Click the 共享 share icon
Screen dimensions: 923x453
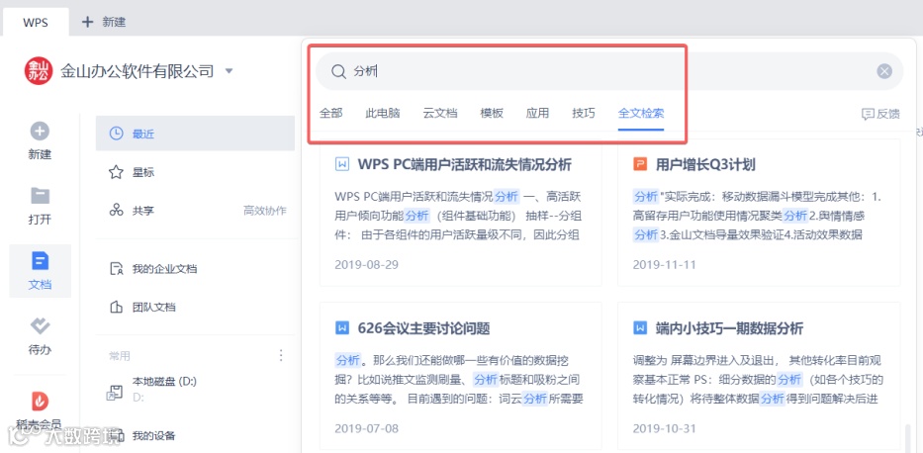tap(116, 210)
